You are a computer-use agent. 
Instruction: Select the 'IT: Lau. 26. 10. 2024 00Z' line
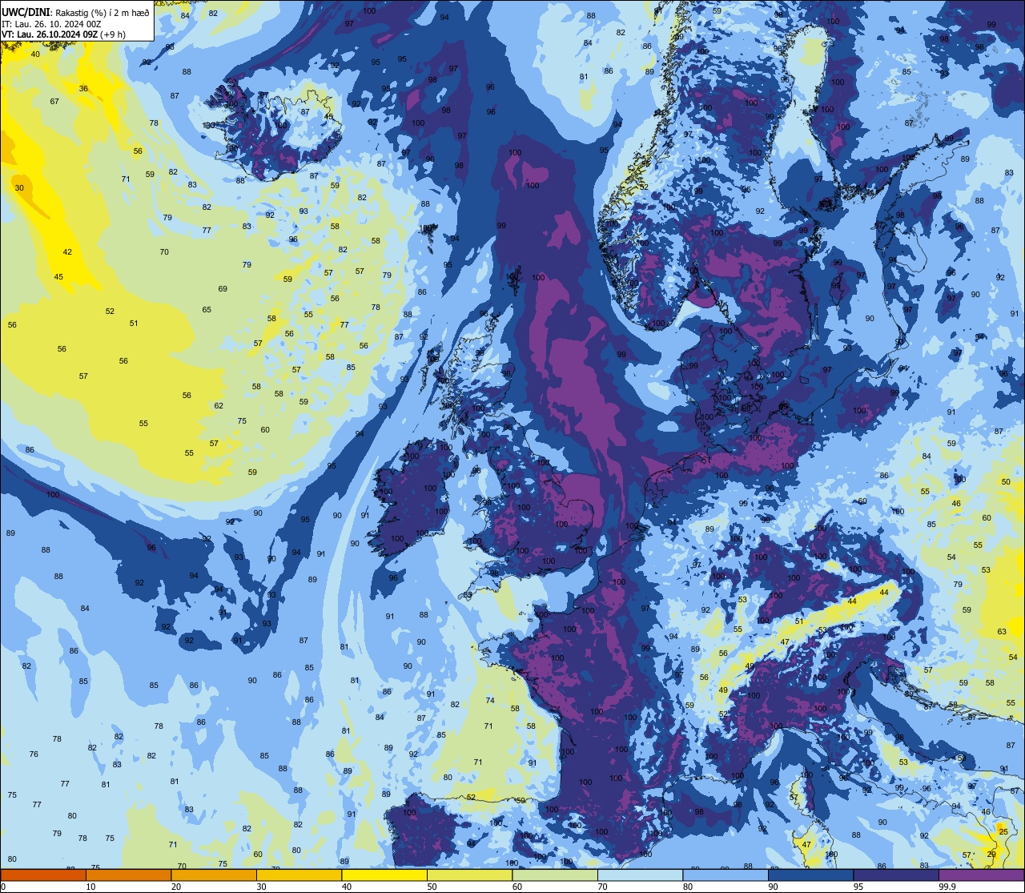coord(53,23)
